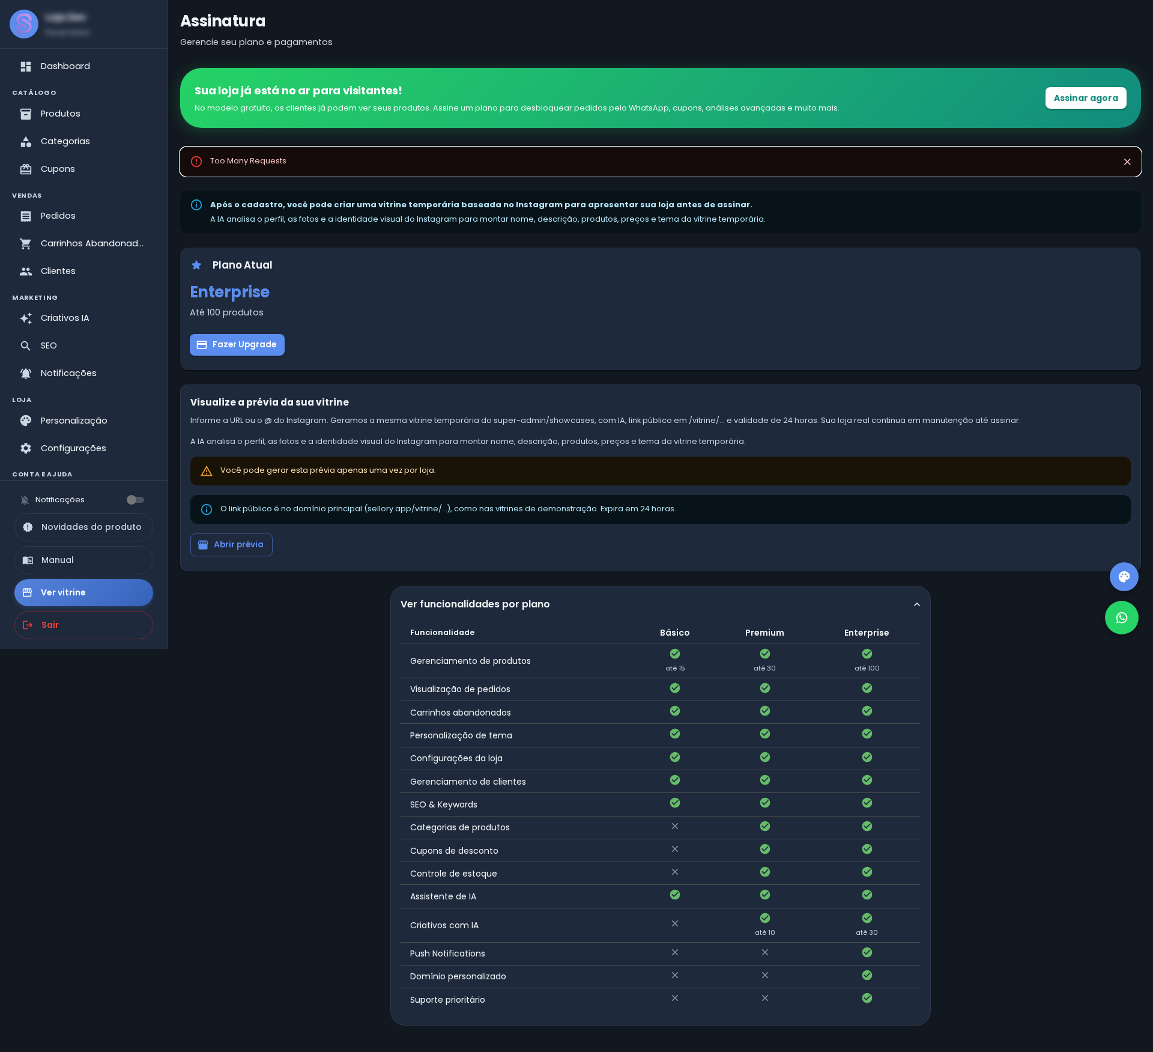Click the Enterprise plan name heading
This screenshot has width=1153, height=1052.
tap(229, 292)
